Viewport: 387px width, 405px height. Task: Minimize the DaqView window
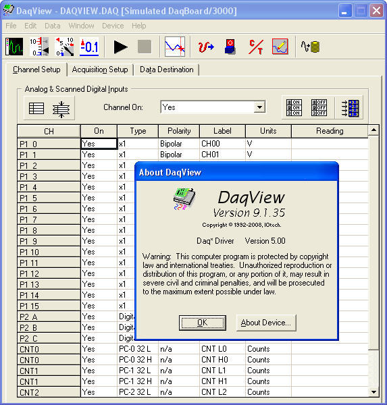pyautogui.click(x=345, y=11)
